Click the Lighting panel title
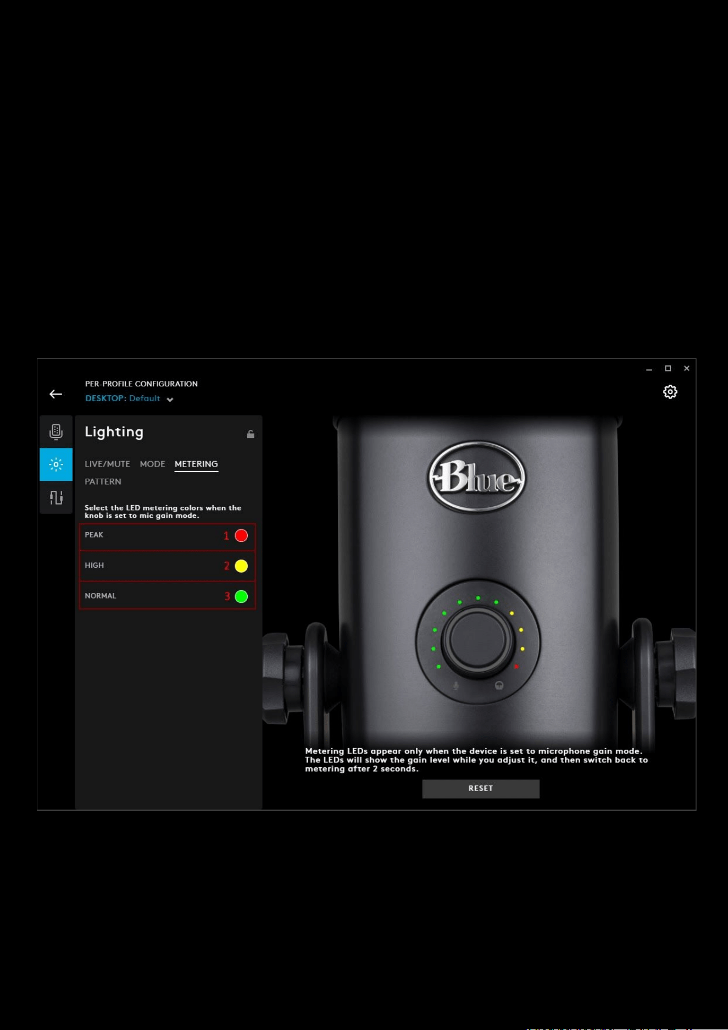This screenshot has width=728, height=1030. tap(114, 432)
